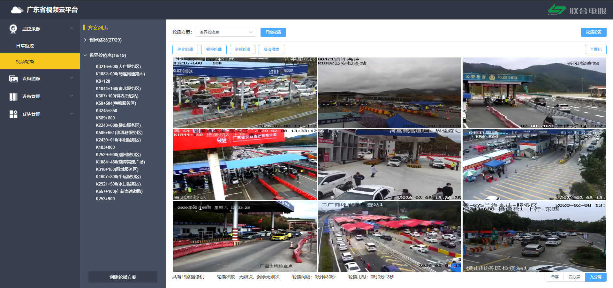613x288 pixels.
Task: Click the 设备图像 picture icon
Action: (x=13, y=79)
